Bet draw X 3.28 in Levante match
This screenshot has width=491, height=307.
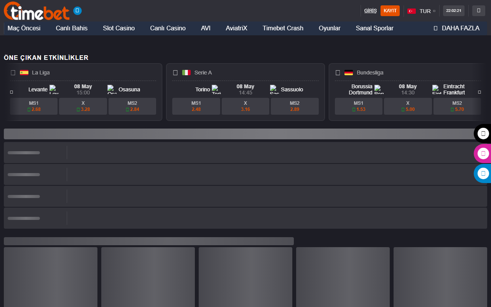pyautogui.click(x=83, y=106)
